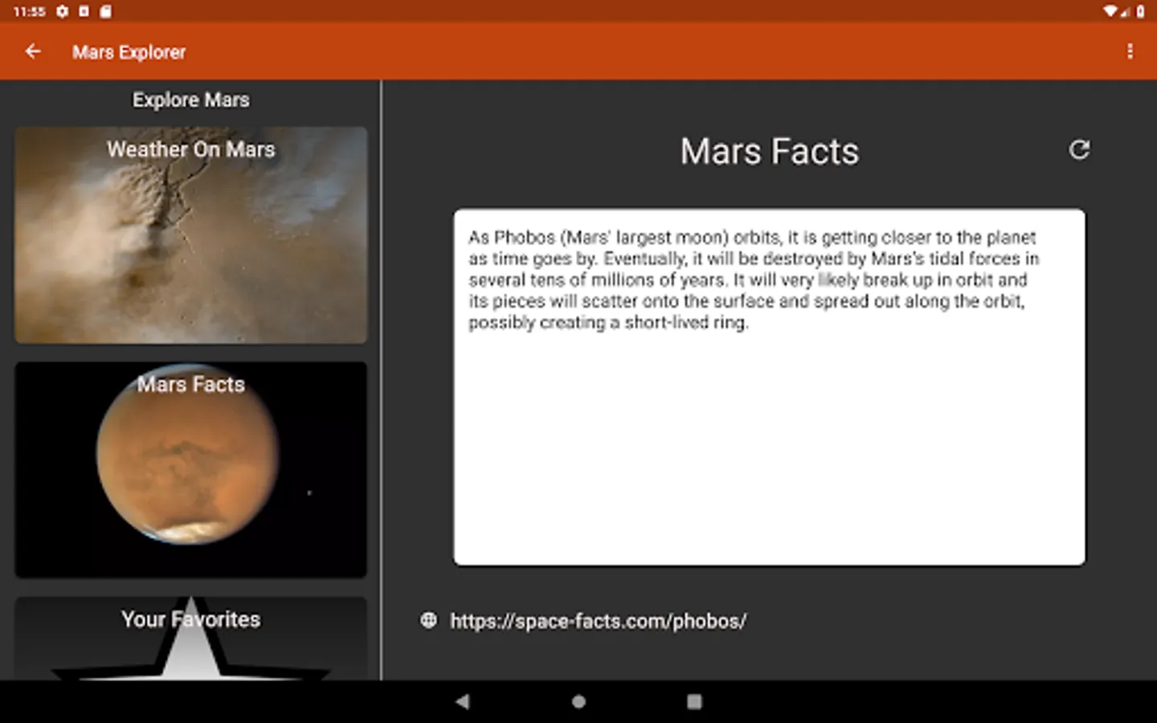
Task: Click the settings gear in the status bar
Action: 63,11
